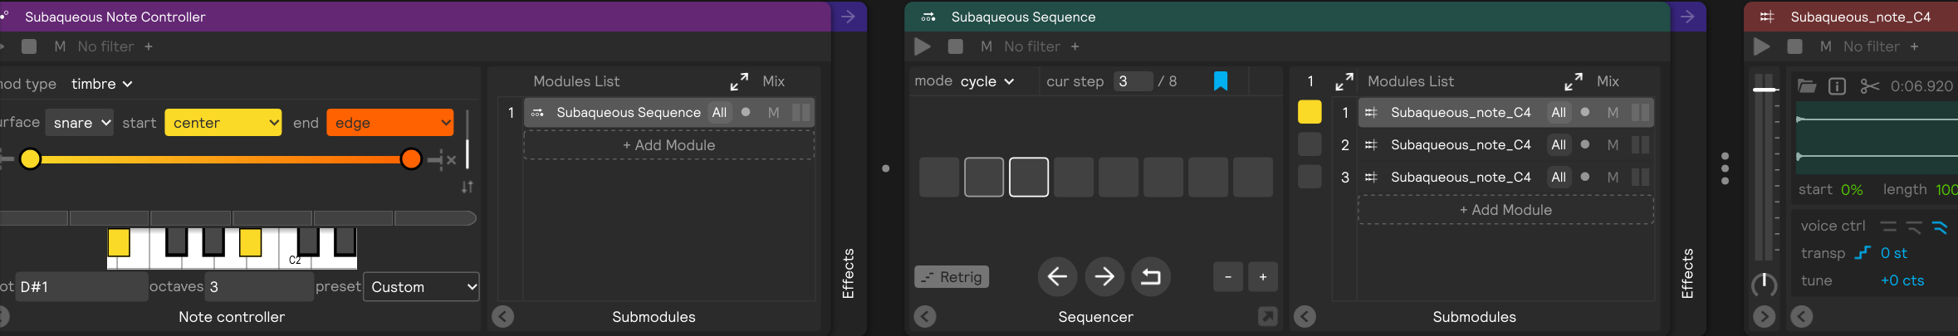The width and height of the screenshot is (1958, 336).
Task: Click the orange end handle on timbre slider
Action: pyautogui.click(x=411, y=159)
